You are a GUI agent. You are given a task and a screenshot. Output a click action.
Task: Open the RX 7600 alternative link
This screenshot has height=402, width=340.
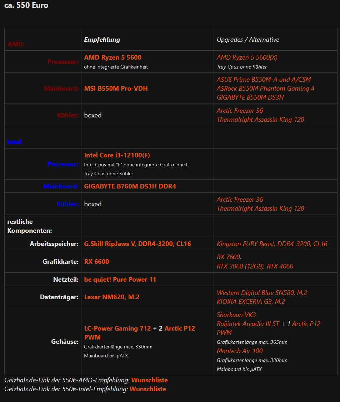[228, 257]
